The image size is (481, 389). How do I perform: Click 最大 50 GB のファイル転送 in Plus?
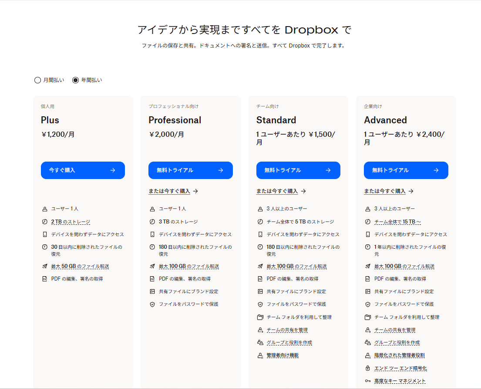click(80, 266)
